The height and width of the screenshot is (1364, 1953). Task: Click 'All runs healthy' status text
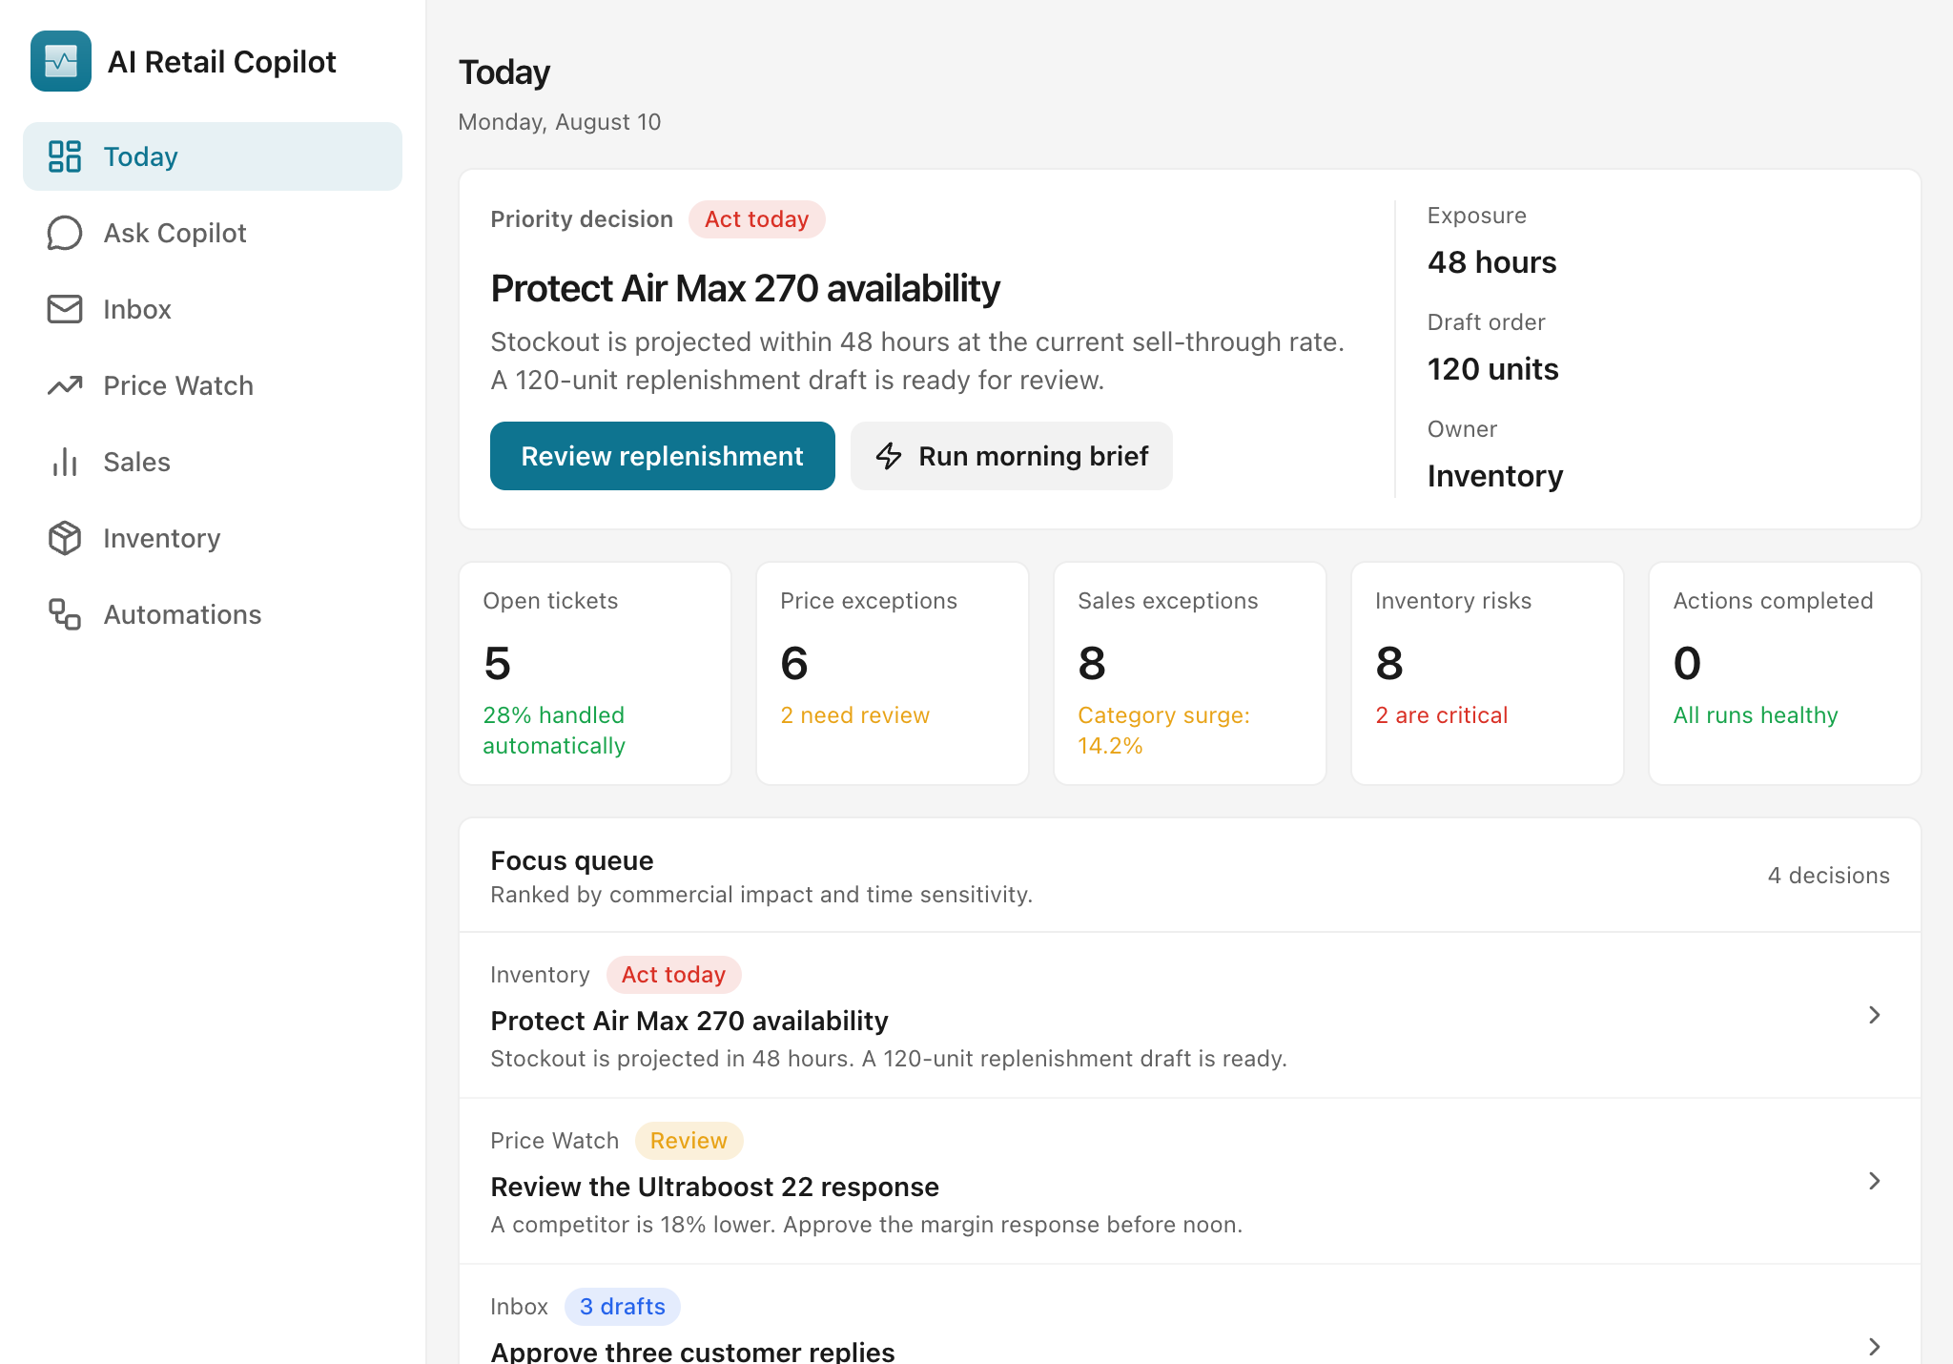[1756, 715]
